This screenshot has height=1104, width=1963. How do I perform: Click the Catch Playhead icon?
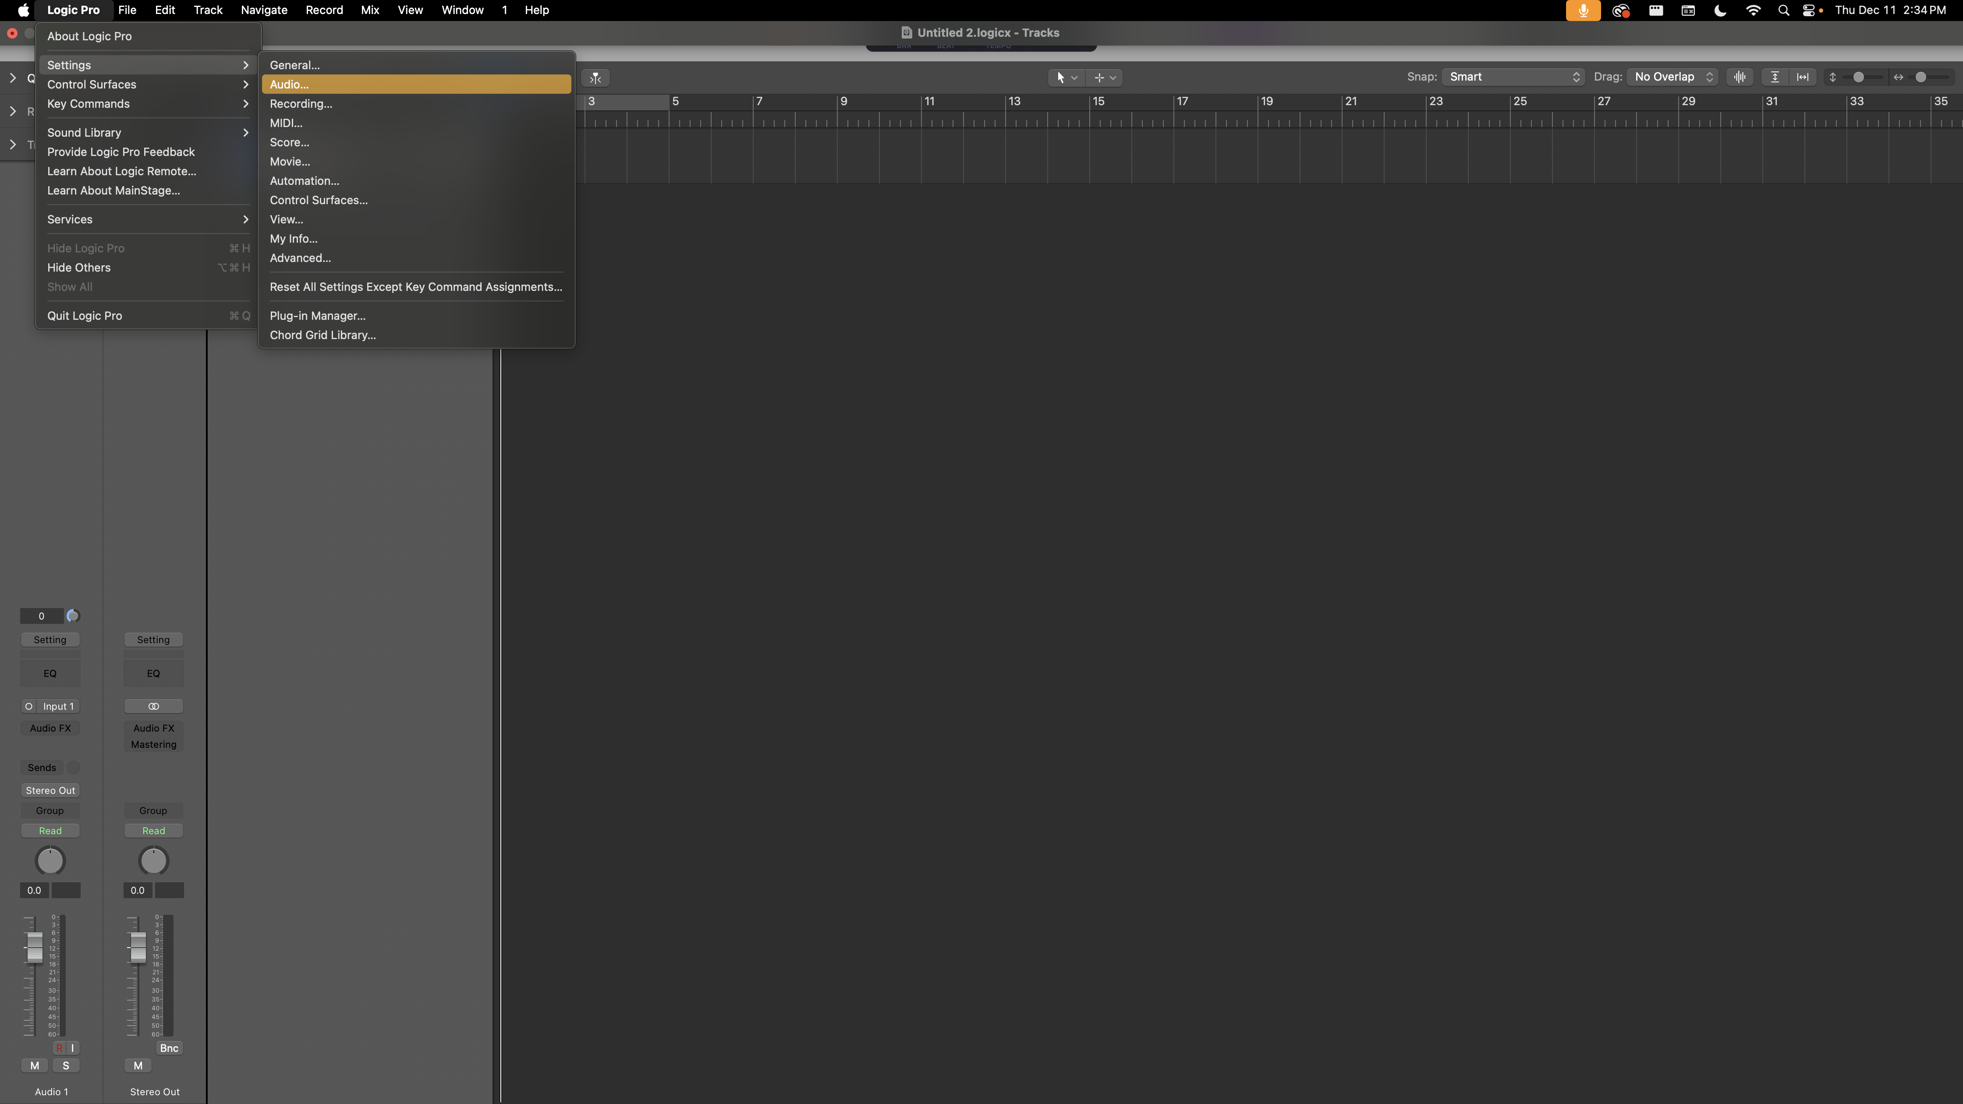click(595, 78)
